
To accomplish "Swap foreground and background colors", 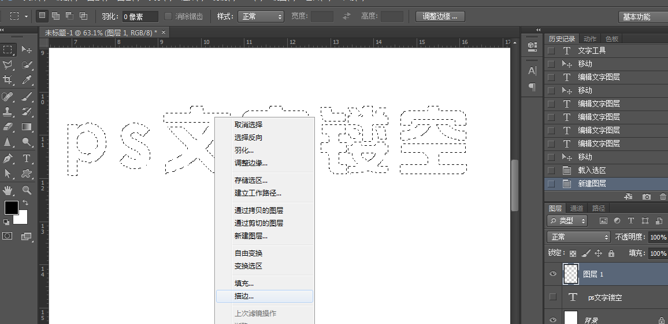I will tap(25, 203).
